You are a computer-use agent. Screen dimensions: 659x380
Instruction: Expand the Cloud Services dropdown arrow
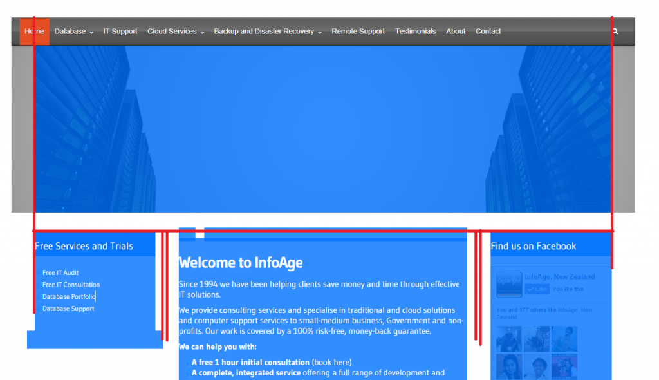pyautogui.click(x=202, y=32)
